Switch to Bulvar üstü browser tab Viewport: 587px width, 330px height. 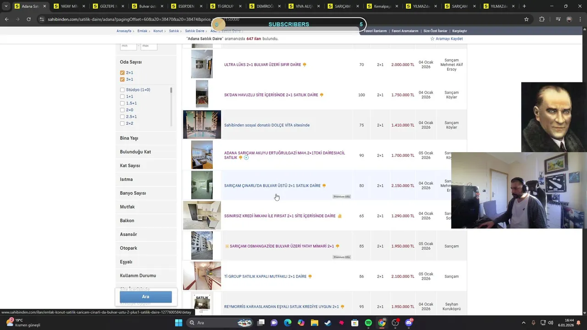148,6
